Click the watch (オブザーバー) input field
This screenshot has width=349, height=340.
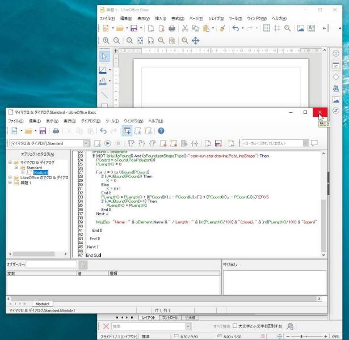tap(52, 265)
